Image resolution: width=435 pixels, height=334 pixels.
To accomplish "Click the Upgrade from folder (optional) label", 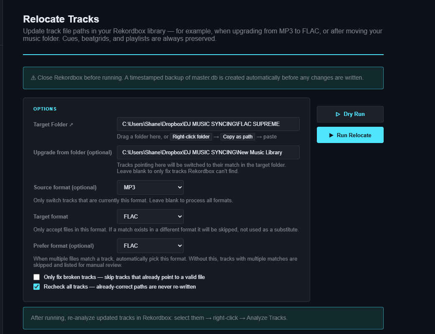I will coord(73,153).
